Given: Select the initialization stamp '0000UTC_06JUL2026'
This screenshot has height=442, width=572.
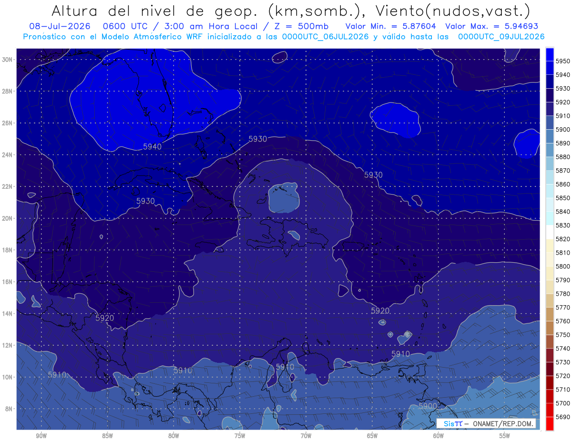Looking at the screenshot, I should 326,36.
